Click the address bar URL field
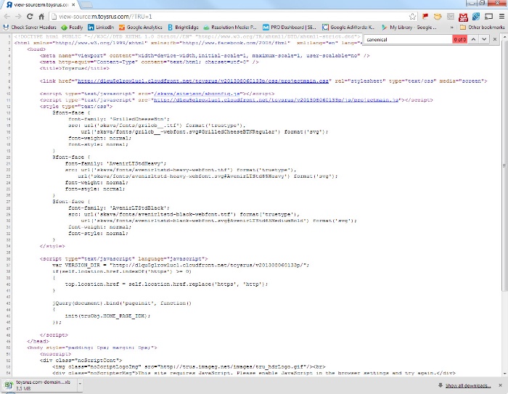The height and width of the screenshot is (394, 508). [x=218, y=15]
